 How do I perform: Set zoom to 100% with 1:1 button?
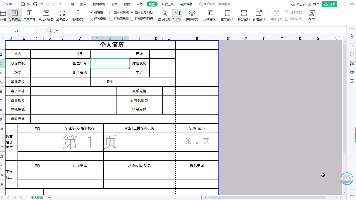[177, 15]
